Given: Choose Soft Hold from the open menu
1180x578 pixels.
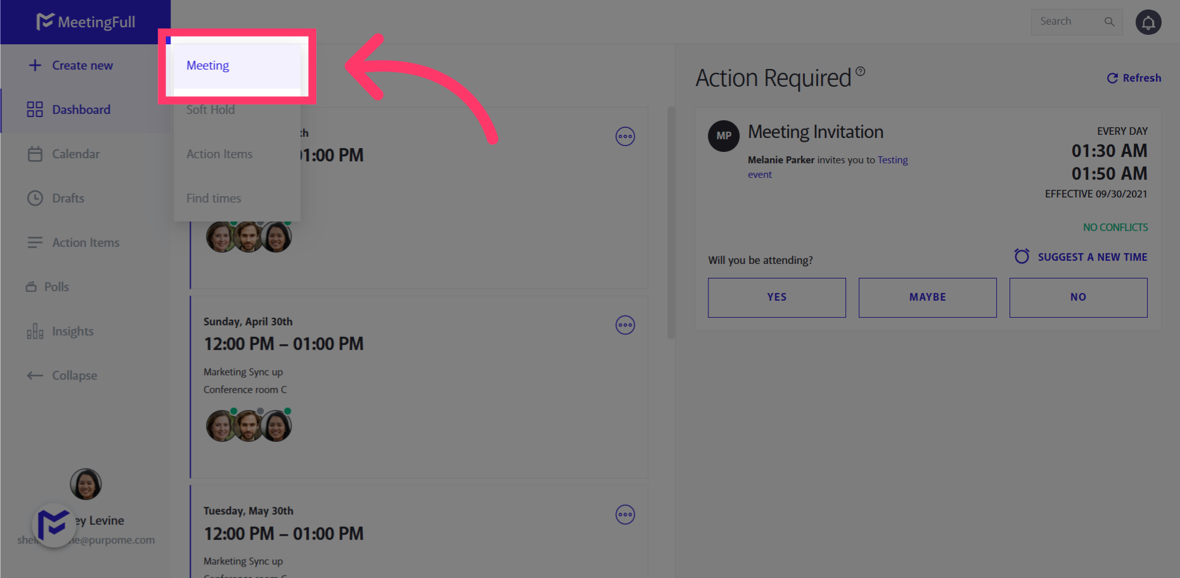Looking at the screenshot, I should [x=210, y=109].
